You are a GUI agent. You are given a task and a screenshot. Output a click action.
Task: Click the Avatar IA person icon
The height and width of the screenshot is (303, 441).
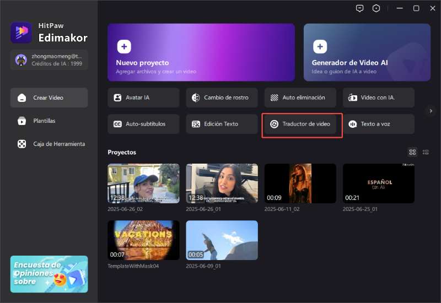(117, 98)
